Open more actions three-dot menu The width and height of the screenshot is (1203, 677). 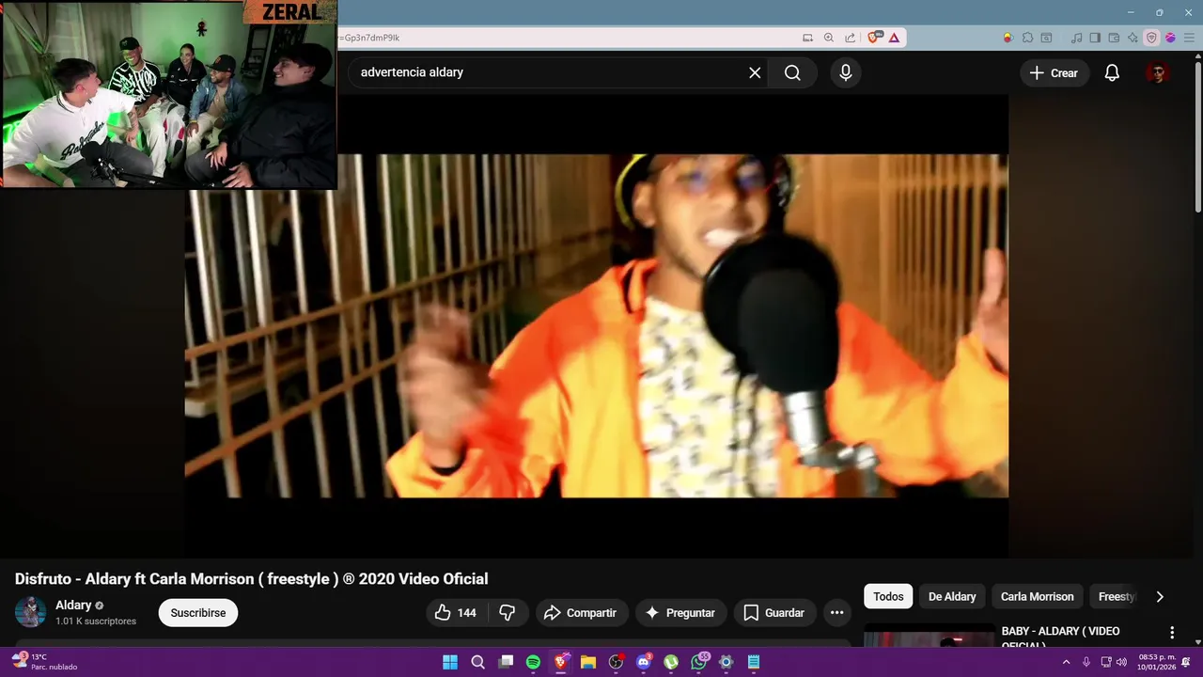pyautogui.click(x=836, y=613)
